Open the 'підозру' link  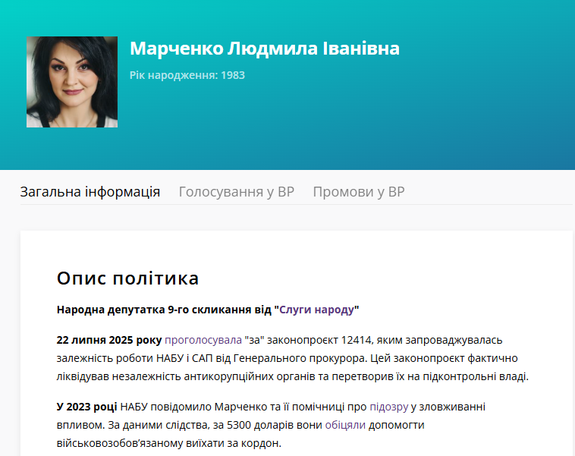pyautogui.click(x=388, y=407)
